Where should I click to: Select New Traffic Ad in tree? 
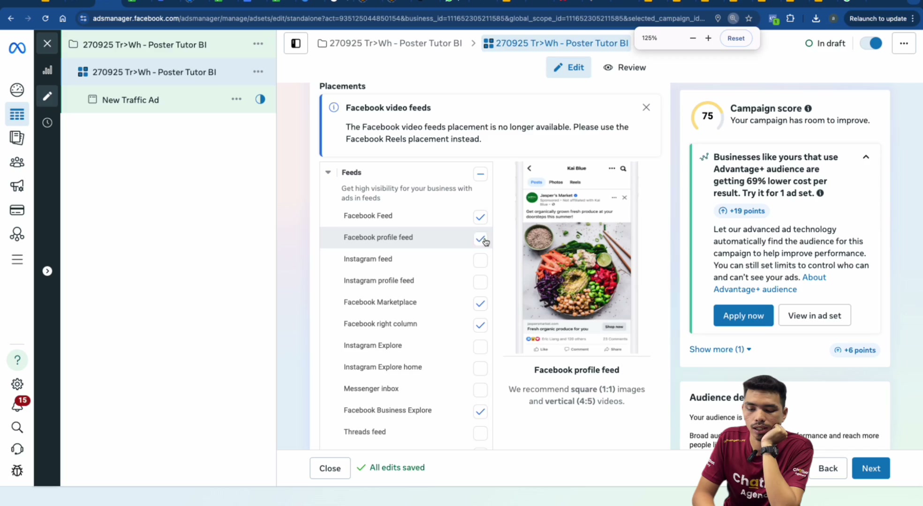pos(130,100)
